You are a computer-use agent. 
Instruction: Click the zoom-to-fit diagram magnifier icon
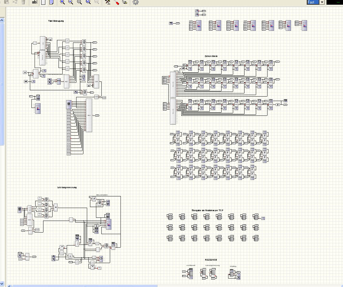tap(88, 2)
